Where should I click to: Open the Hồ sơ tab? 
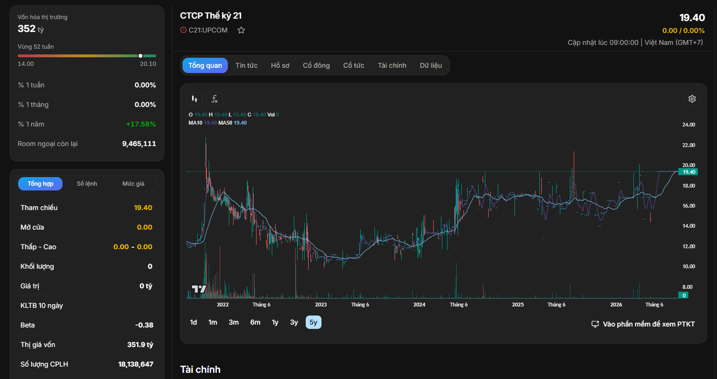click(x=280, y=65)
